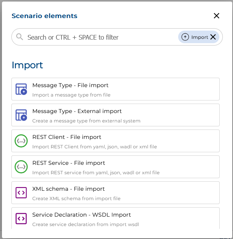Screen dimensions: 233x239
Task: Click the REST Client green braces icon
Action: coord(21,141)
